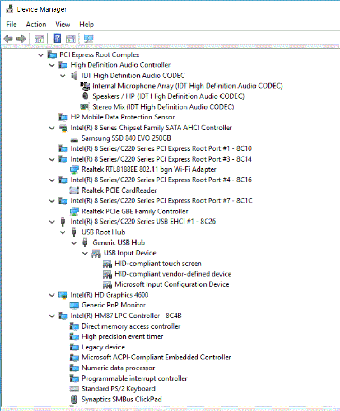The width and height of the screenshot is (340, 411).
Task: Open the View menu
Action: [x=63, y=24]
